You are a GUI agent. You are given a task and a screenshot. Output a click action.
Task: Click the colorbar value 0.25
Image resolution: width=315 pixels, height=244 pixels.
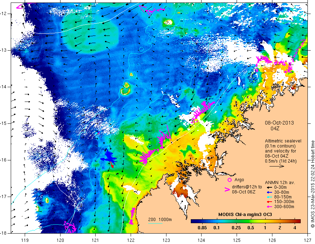[x=236, y=228]
